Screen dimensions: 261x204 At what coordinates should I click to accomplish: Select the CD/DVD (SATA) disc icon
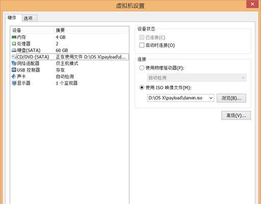coord(14,57)
